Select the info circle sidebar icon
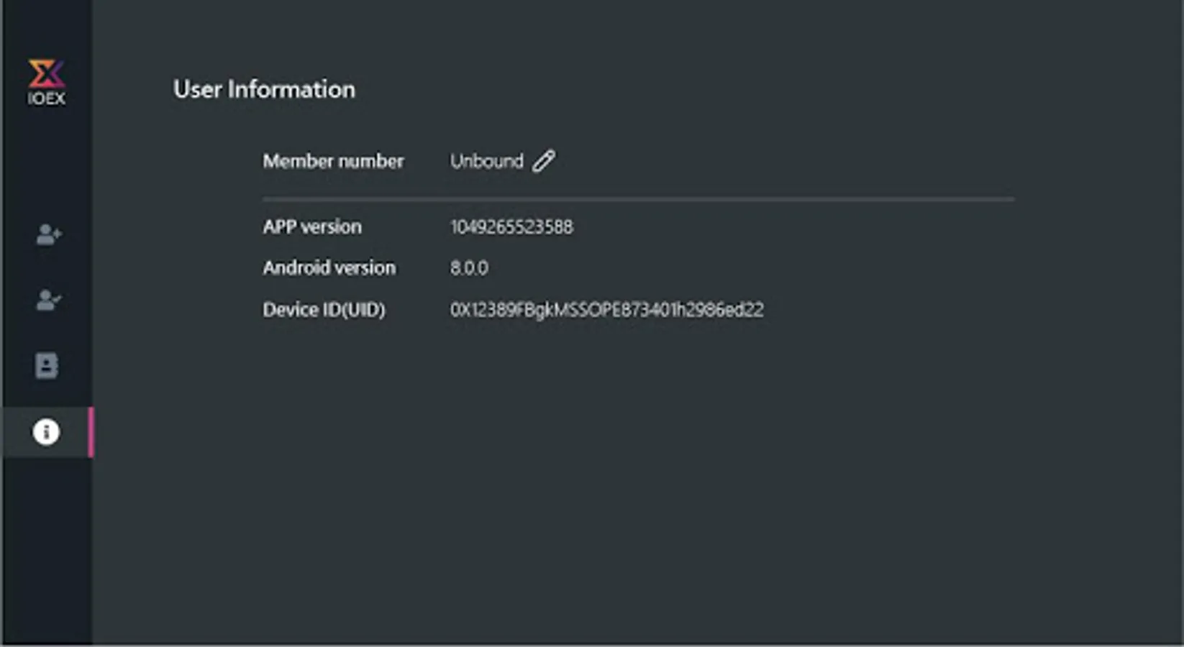This screenshot has width=1184, height=647. pos(46,432)
